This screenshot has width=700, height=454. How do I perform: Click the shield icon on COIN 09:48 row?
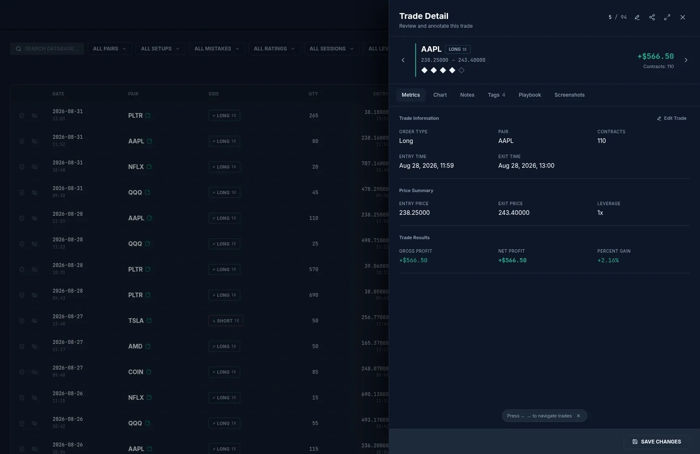[22, 372]
